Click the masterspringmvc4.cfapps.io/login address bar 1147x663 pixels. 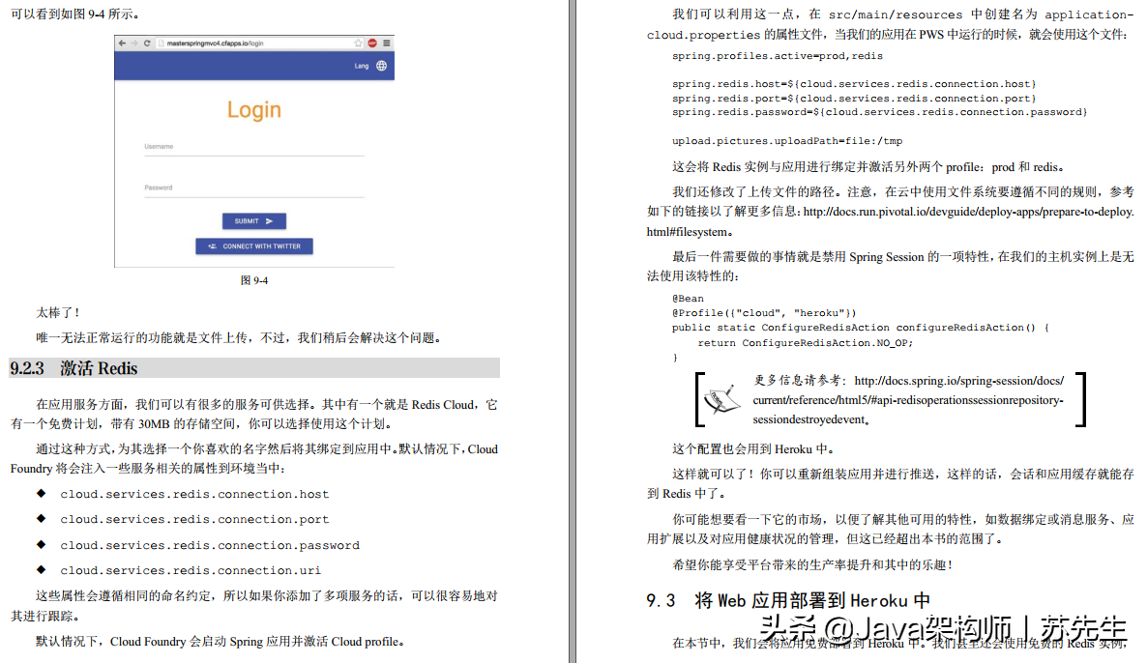260,43
